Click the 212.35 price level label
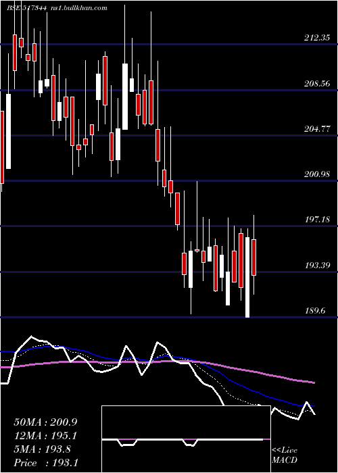The image size is (338, 473). 317,38
